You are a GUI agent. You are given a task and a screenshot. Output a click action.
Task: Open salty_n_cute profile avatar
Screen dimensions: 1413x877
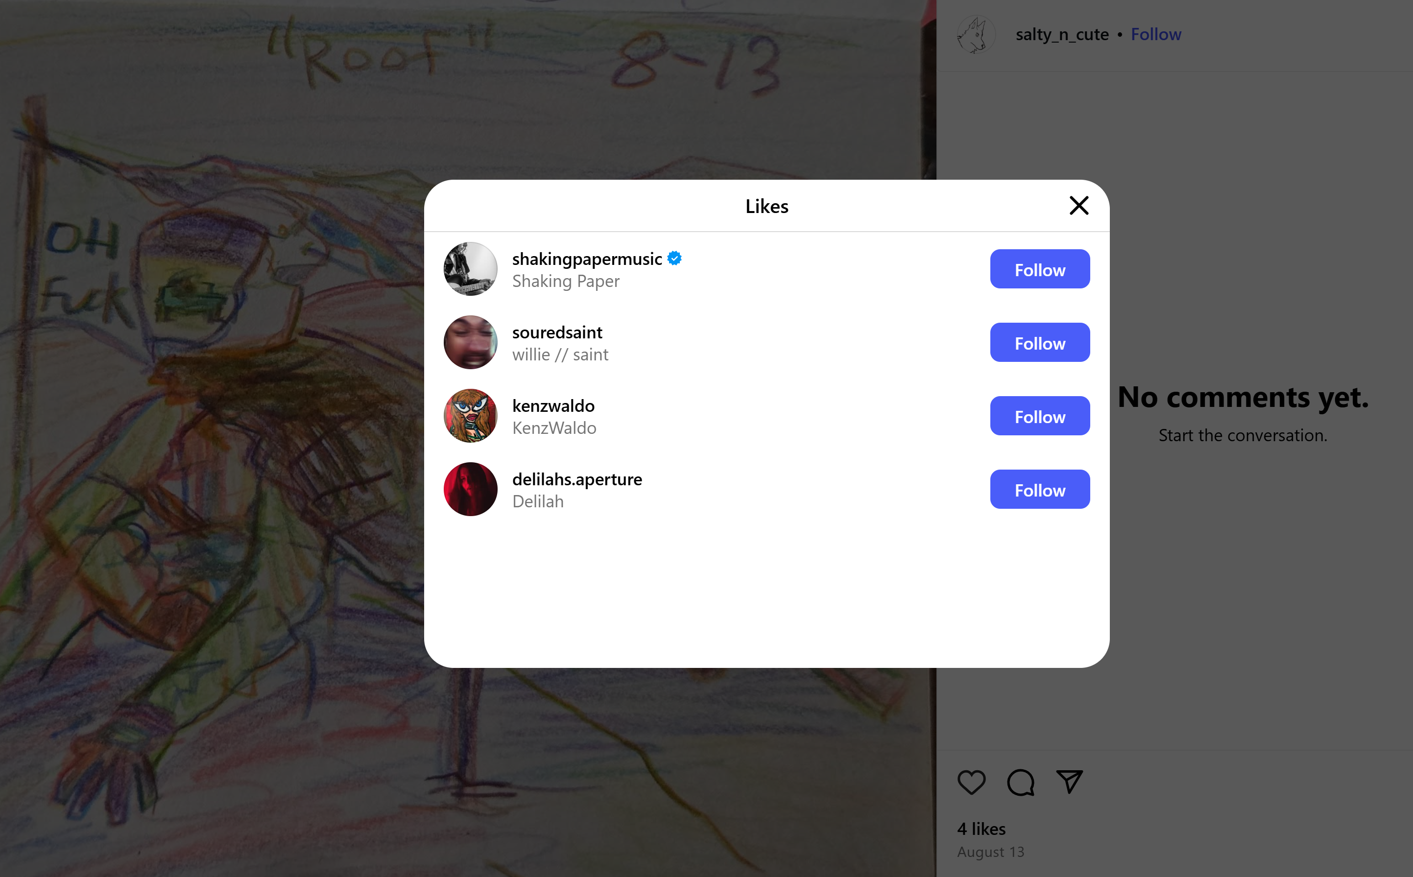977,34
